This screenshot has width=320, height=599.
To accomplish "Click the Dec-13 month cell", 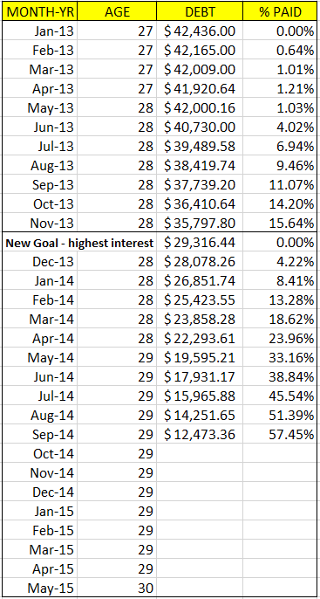I will [x=39, y=261].
